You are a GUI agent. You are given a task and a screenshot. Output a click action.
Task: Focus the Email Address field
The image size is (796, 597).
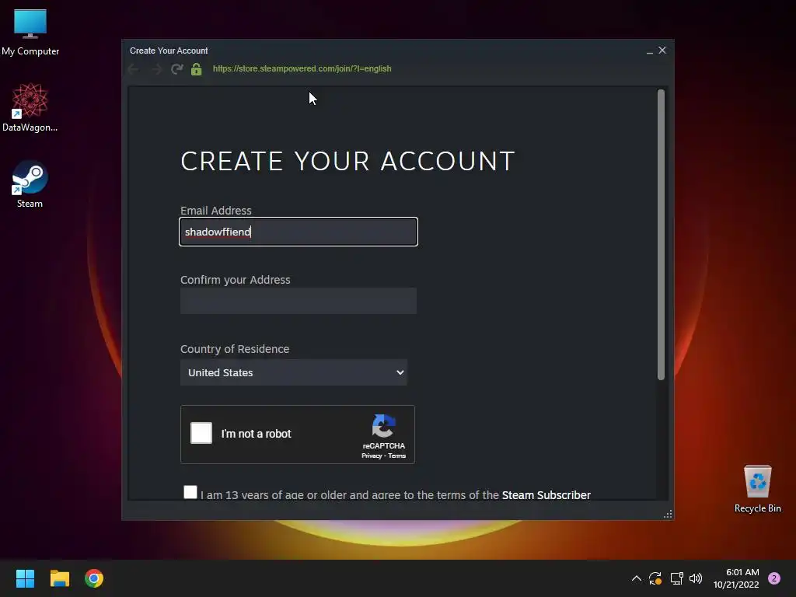click(x=298, y=232)
